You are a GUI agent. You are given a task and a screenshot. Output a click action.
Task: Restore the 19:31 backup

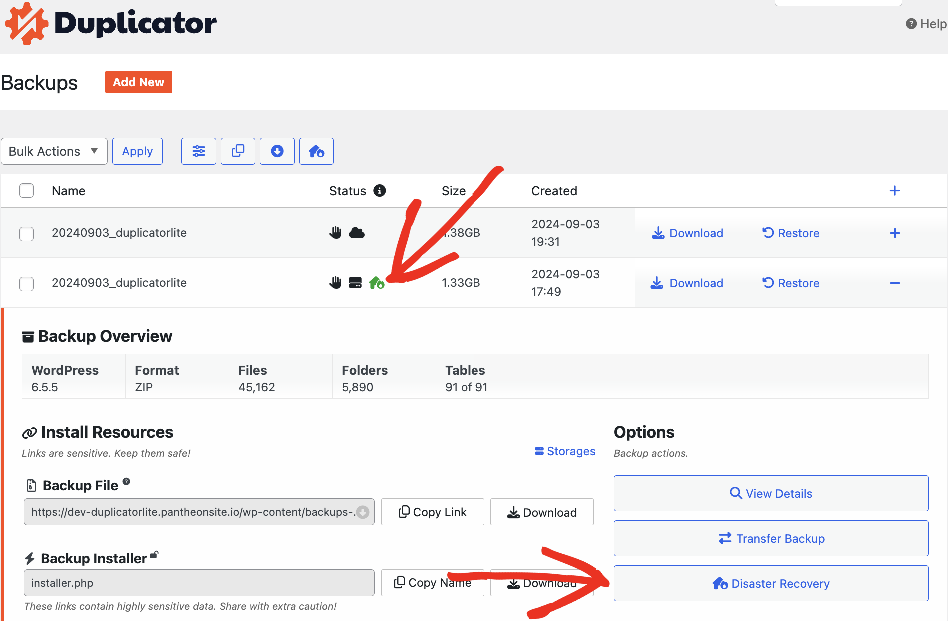[791, 233]
